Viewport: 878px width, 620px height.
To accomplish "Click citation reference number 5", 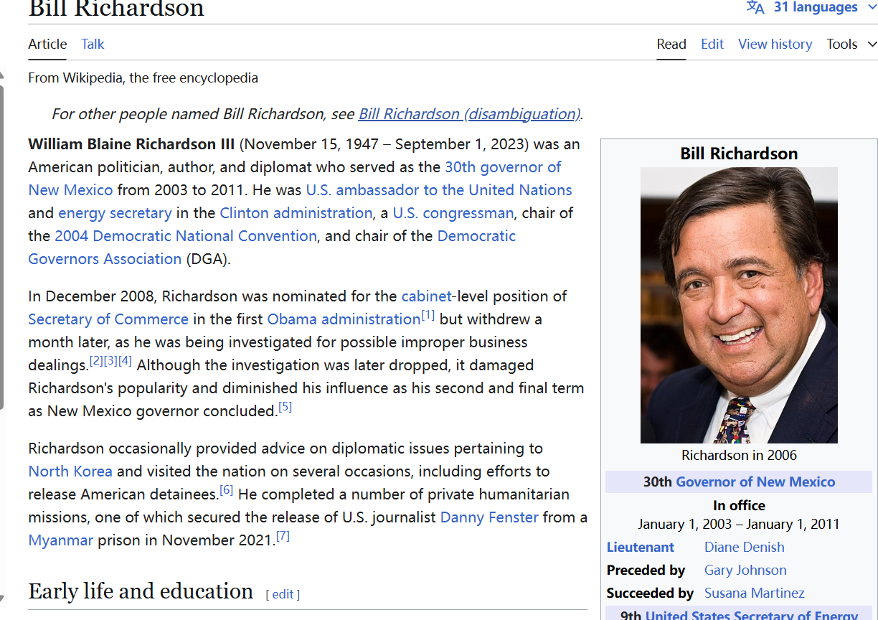I will (x=285, y=408).
